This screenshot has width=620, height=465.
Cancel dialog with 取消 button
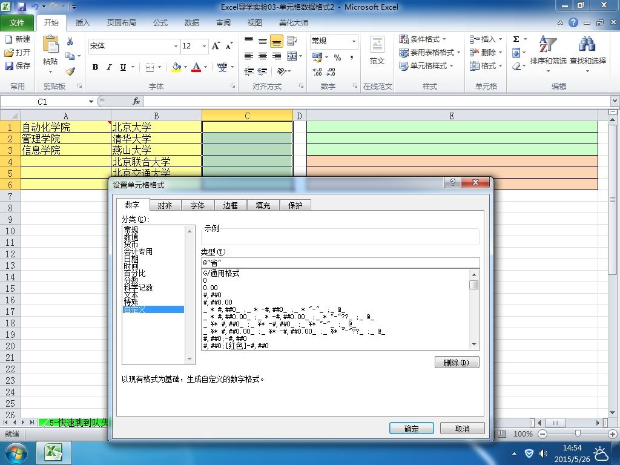pyautogui.click(x=462, y=429)
